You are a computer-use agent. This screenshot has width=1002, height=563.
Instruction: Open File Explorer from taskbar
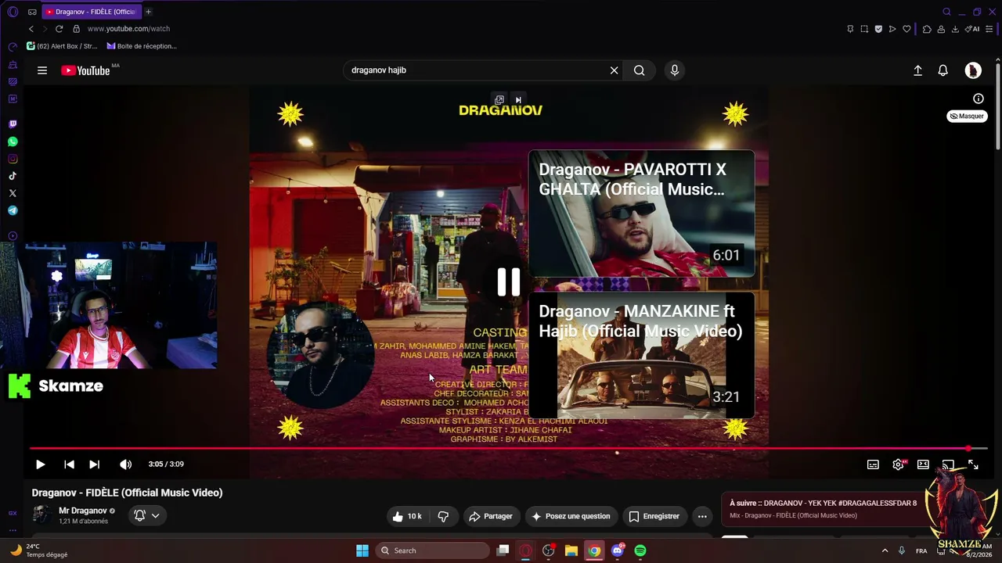(571, 550)
